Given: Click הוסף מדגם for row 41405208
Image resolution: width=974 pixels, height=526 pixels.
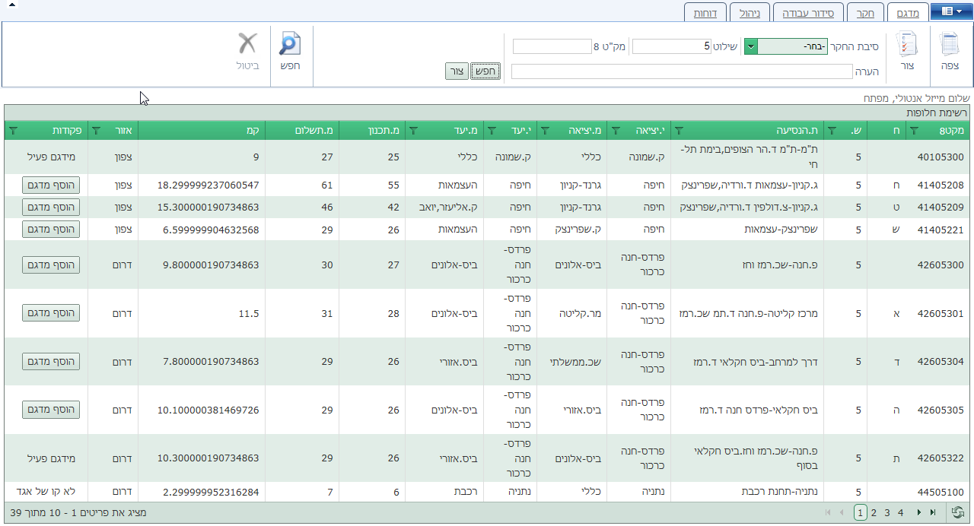Looking at the screenshot, I should coord(51,185).
